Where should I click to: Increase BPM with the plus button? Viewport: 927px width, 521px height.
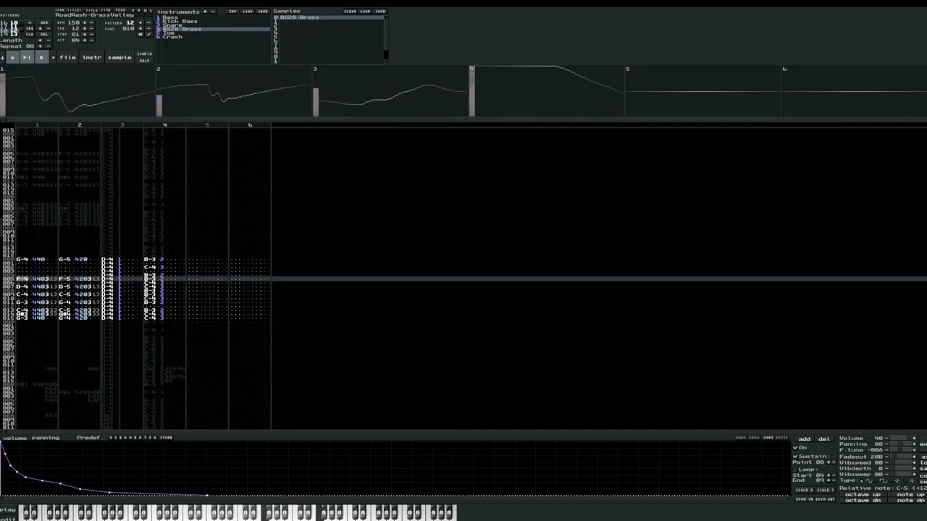click(84, 22)
